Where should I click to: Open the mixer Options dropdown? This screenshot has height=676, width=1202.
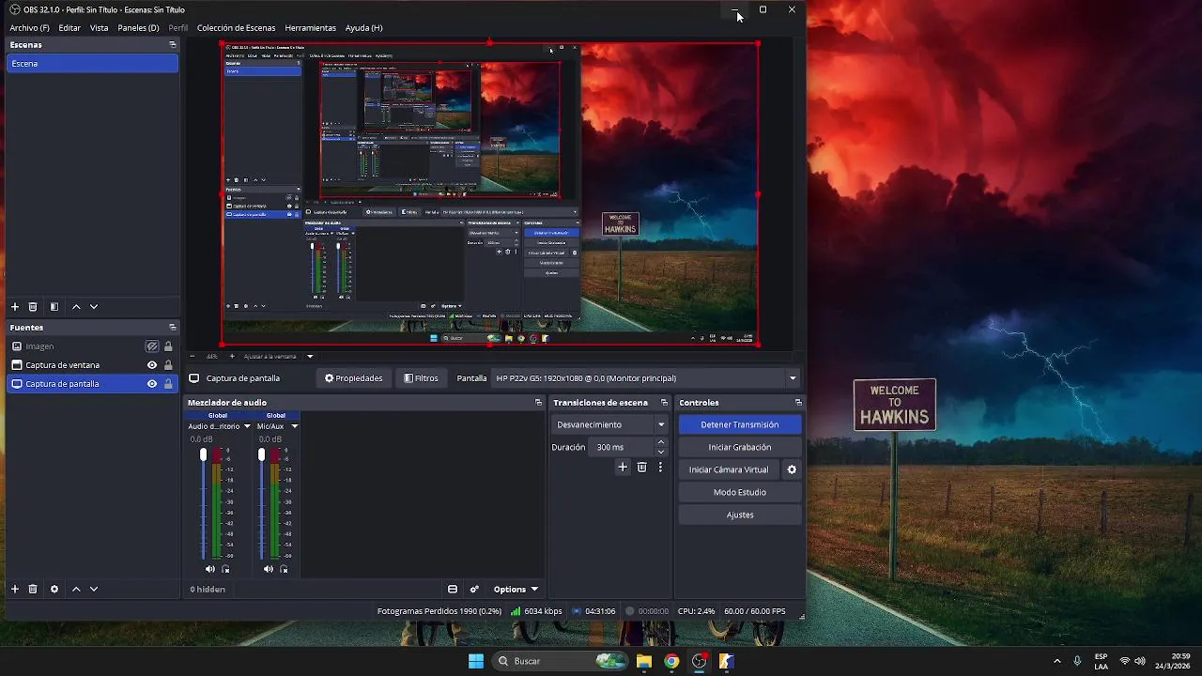click(x=516, y=590)
